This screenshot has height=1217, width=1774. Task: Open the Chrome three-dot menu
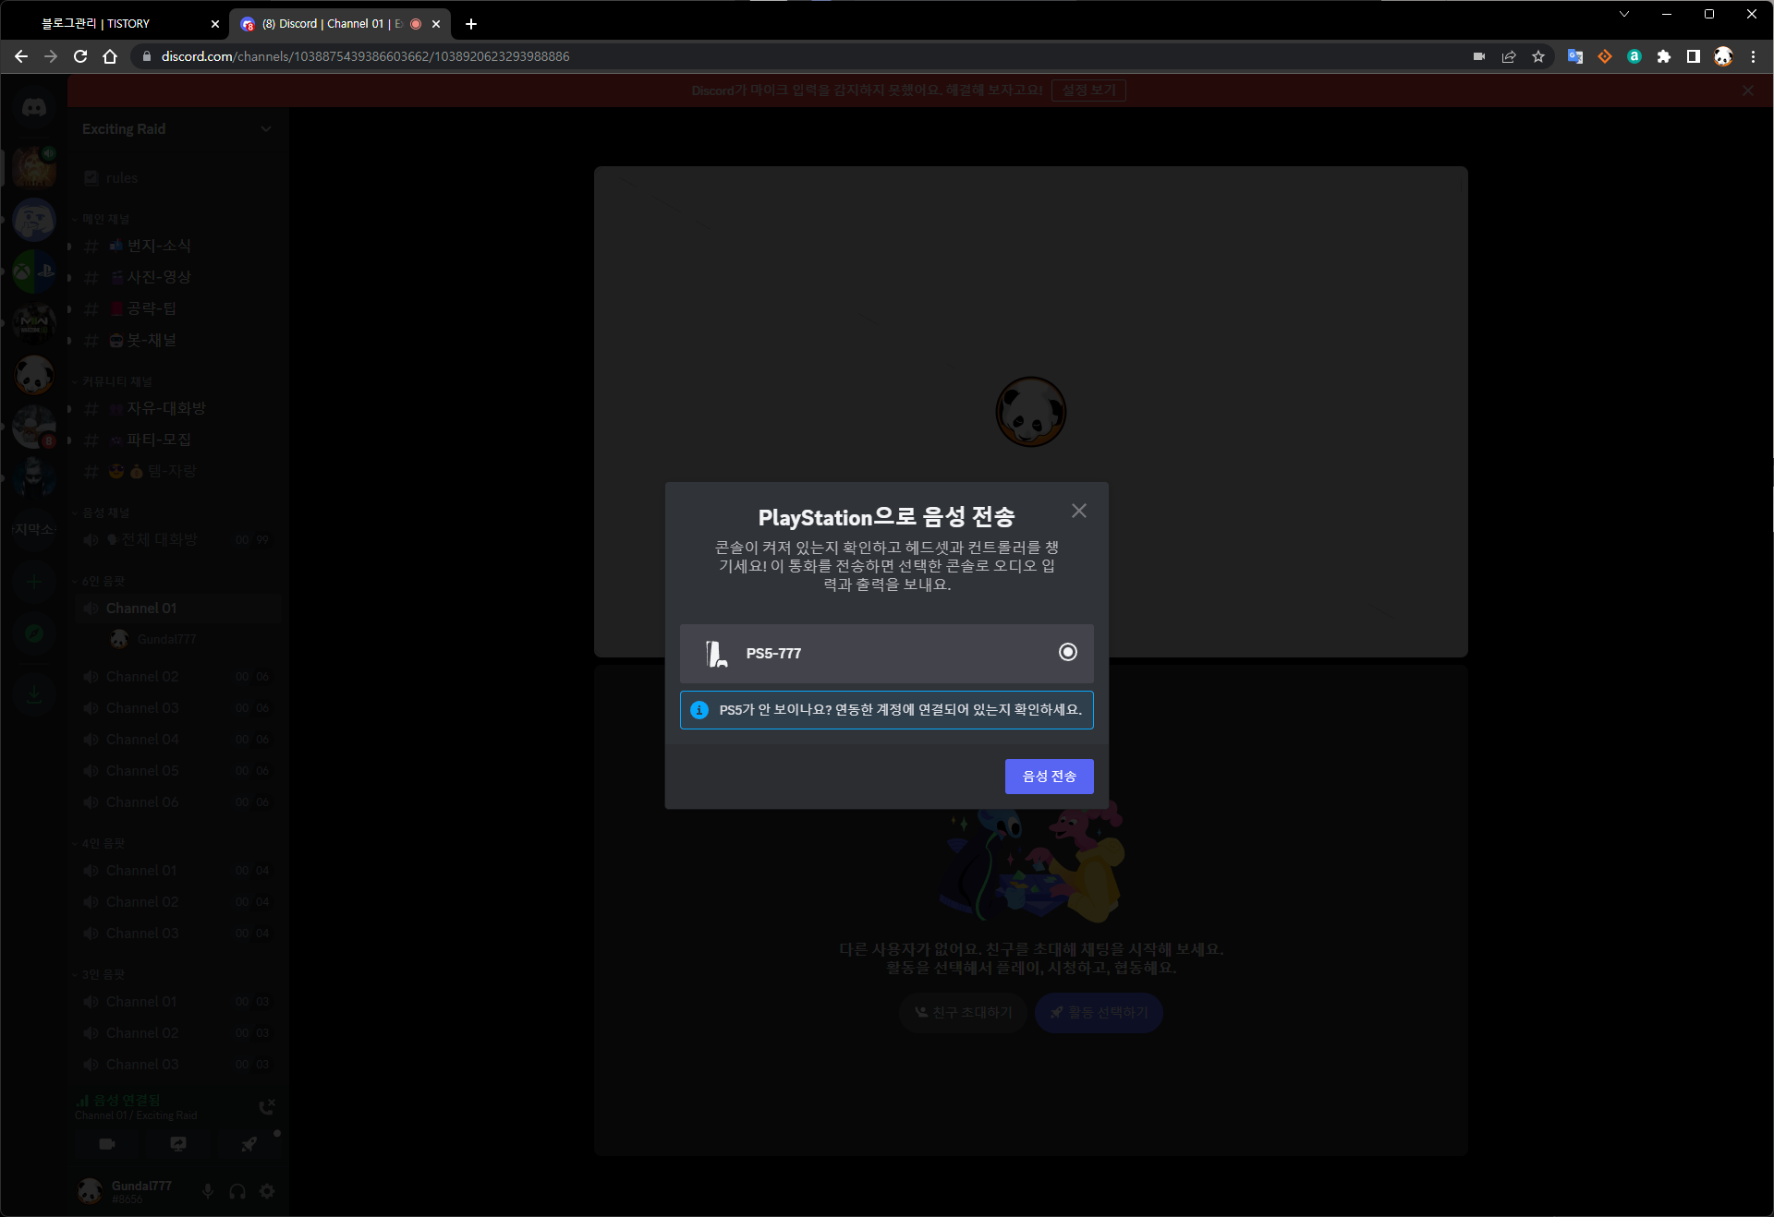(x=1753, y=56)
